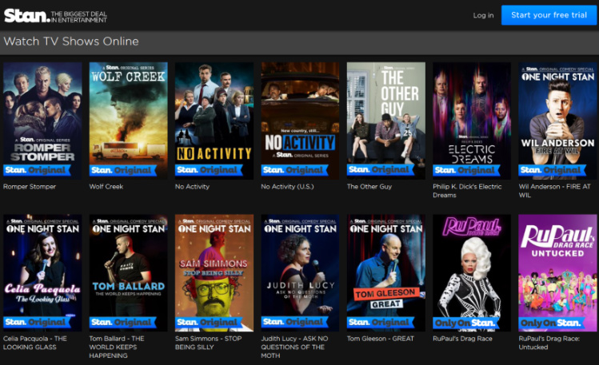
Task: Click Only On Stan badge on RuPaul's Drag Race
Action: [x=465, y=323]
